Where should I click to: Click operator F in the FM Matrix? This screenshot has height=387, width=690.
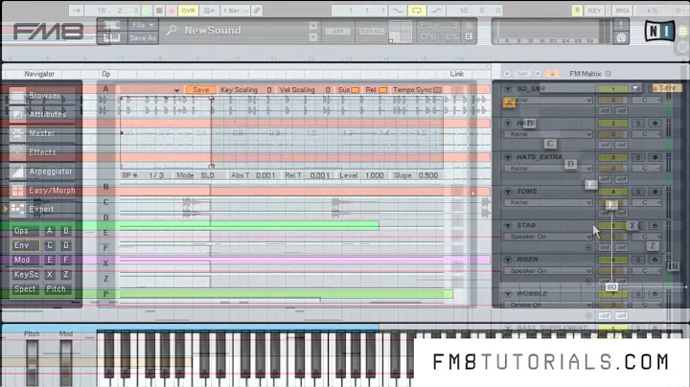click(x=611, y=204)
